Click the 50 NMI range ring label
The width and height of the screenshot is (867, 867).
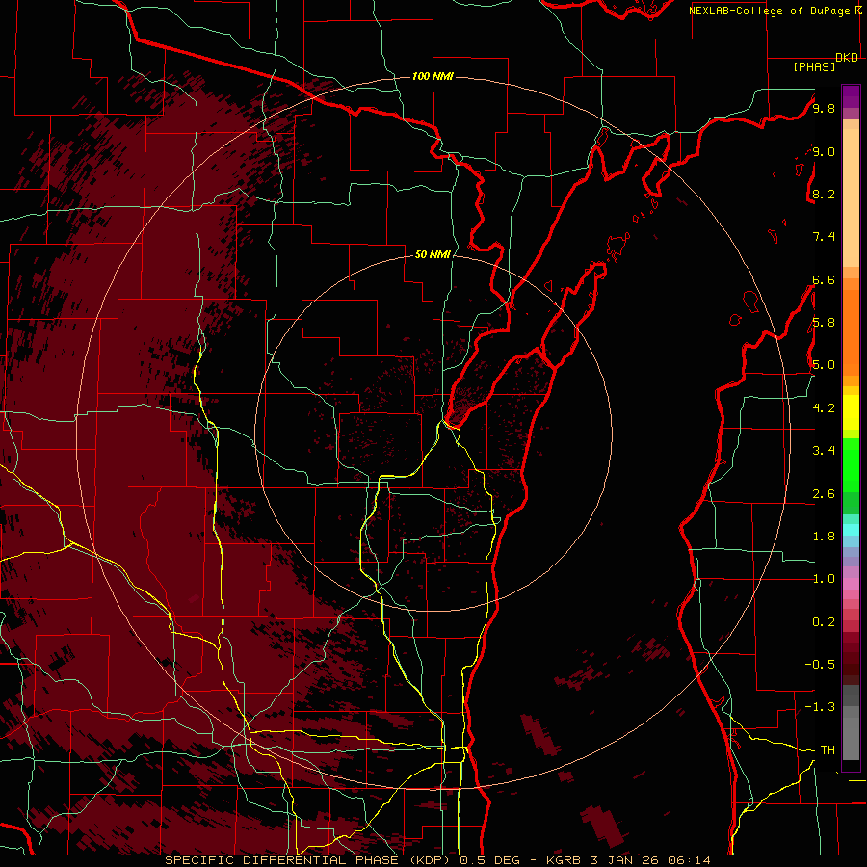click(433, 255)
